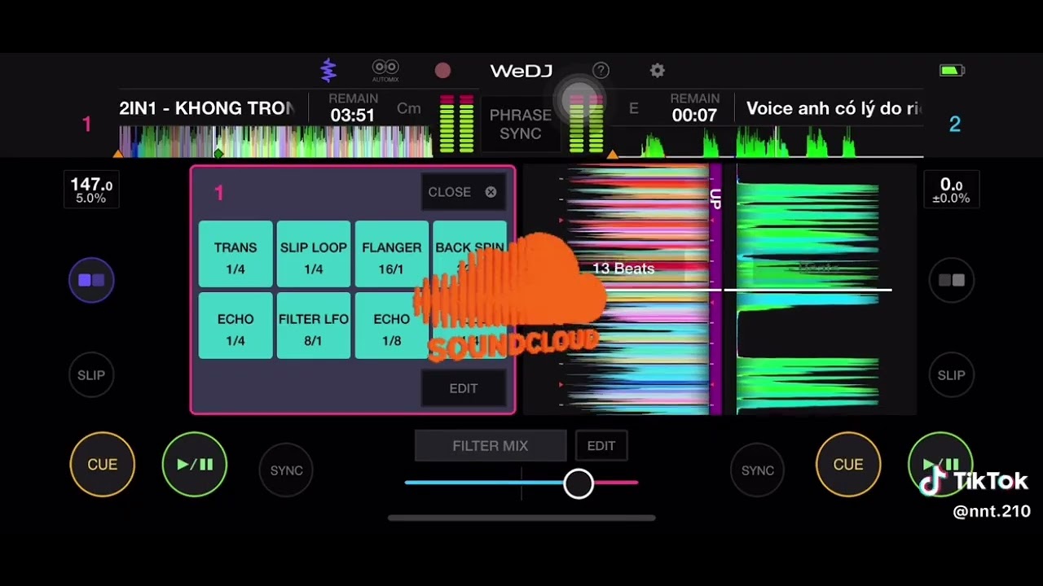Tap deck 2 number label
The image size is (1043, 586).
coord(955,125)
